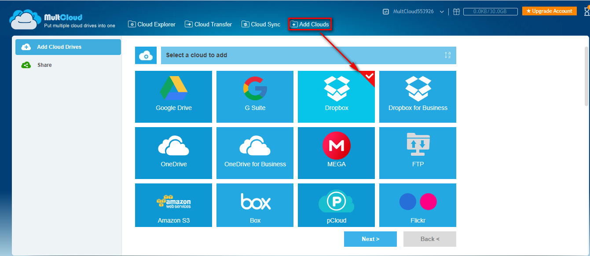Screen dimensions: 590x256
Task: Open the Add Clouds tab
Action: (x=310, y=24)
